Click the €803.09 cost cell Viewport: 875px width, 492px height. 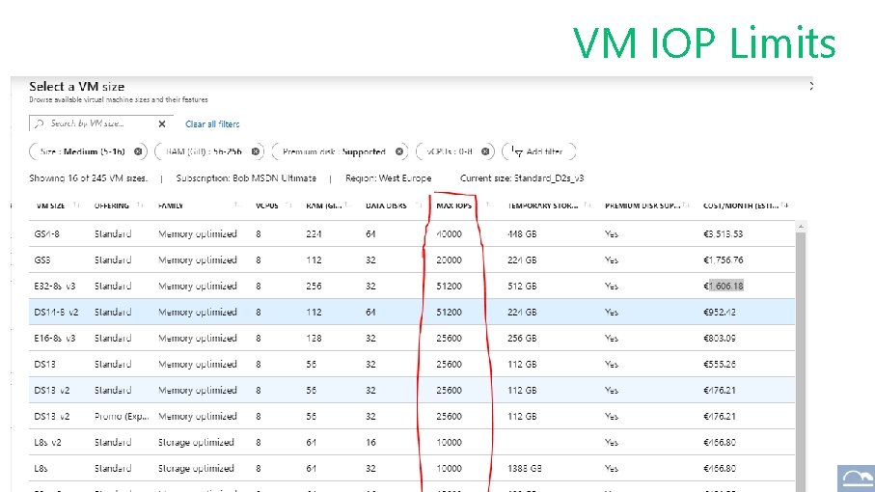point(720,338)
